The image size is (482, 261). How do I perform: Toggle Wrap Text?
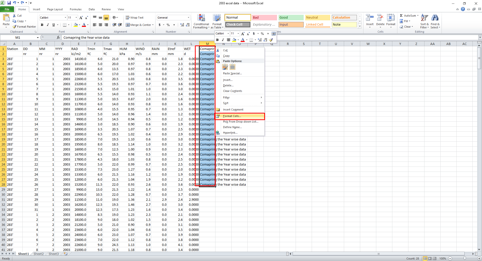pos(135,18)
